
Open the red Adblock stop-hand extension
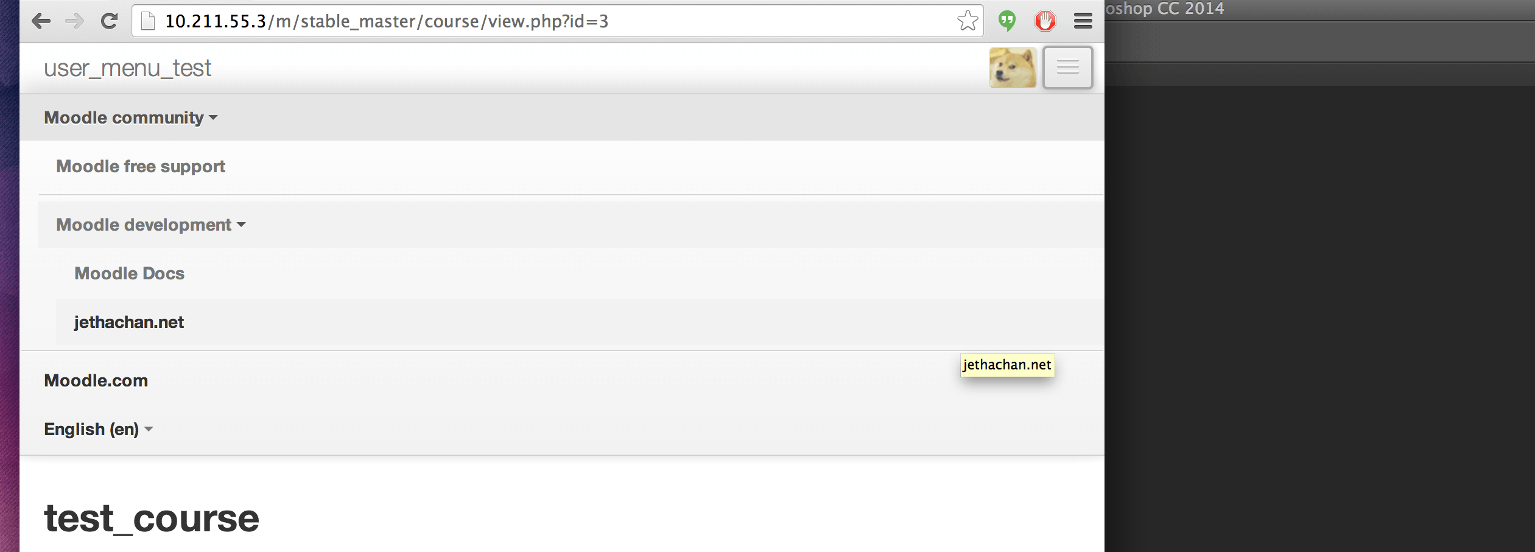click(x=1045, y=21)
